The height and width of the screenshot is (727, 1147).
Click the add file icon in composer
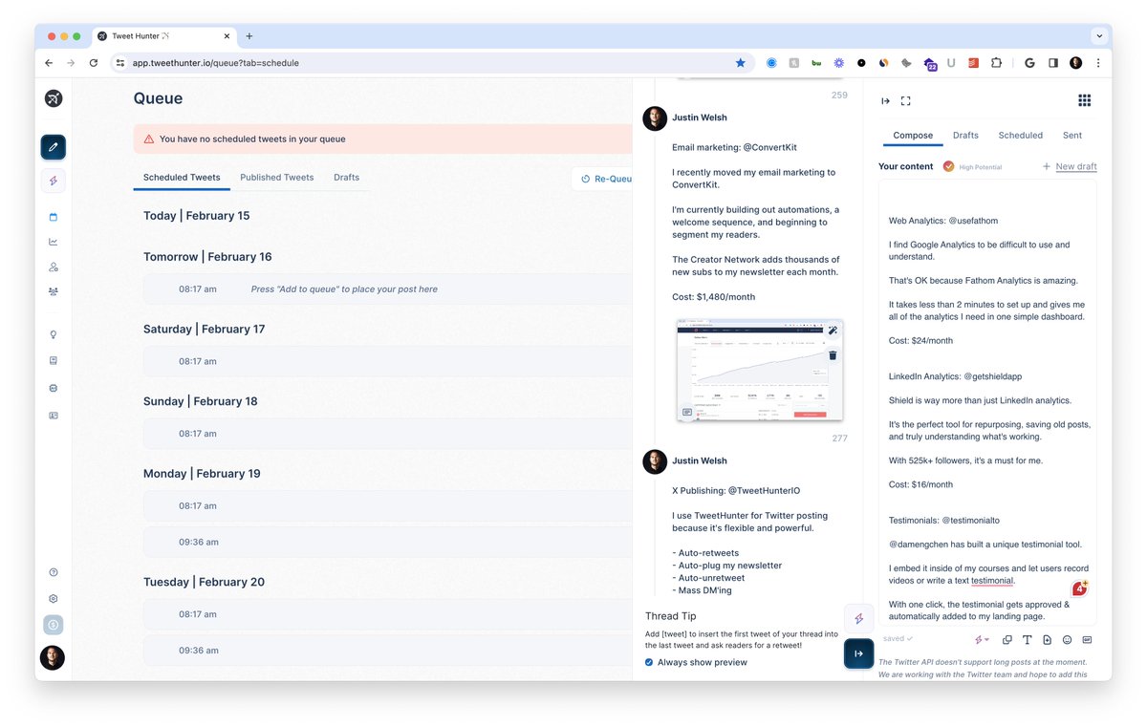[x=1048, y=640]
